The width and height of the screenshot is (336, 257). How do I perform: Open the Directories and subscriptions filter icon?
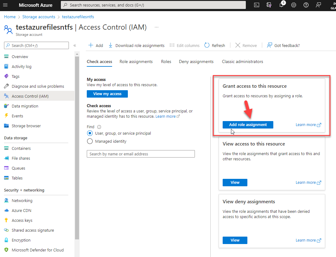(269, 5)
